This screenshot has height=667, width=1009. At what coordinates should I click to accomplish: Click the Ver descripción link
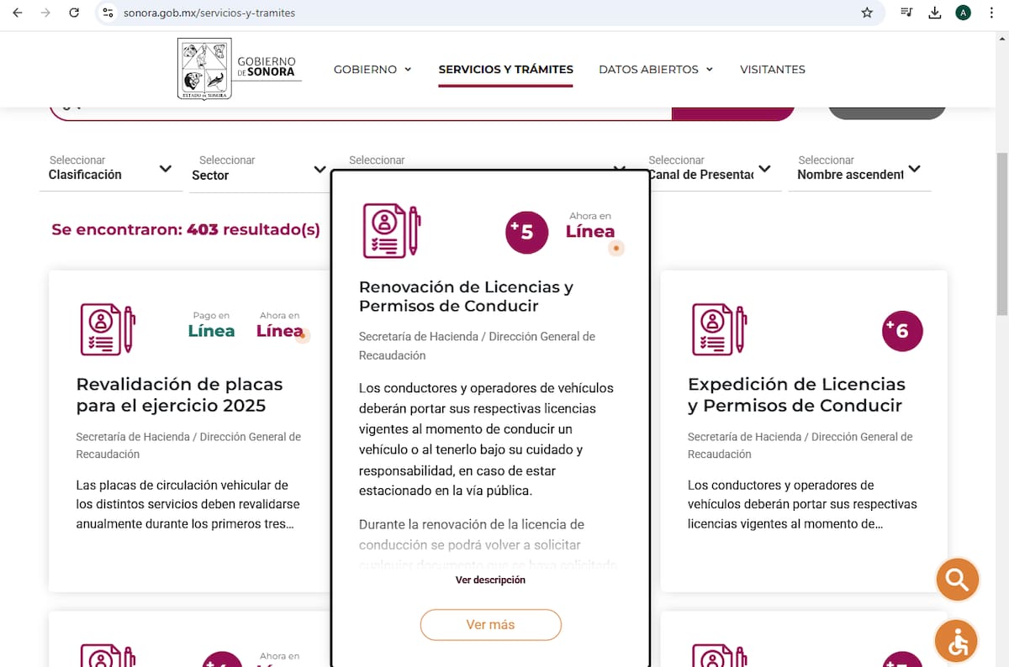pos(490,580)
